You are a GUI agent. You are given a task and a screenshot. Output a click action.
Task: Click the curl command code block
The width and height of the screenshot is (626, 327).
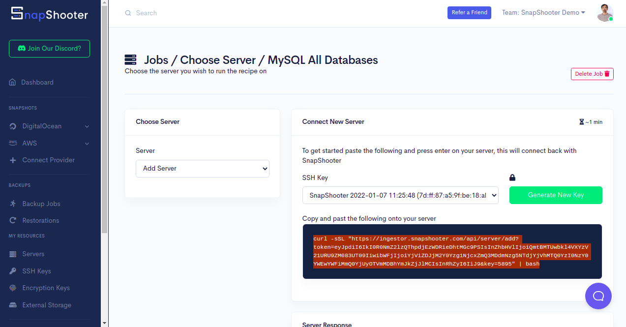tap(452, 251)
